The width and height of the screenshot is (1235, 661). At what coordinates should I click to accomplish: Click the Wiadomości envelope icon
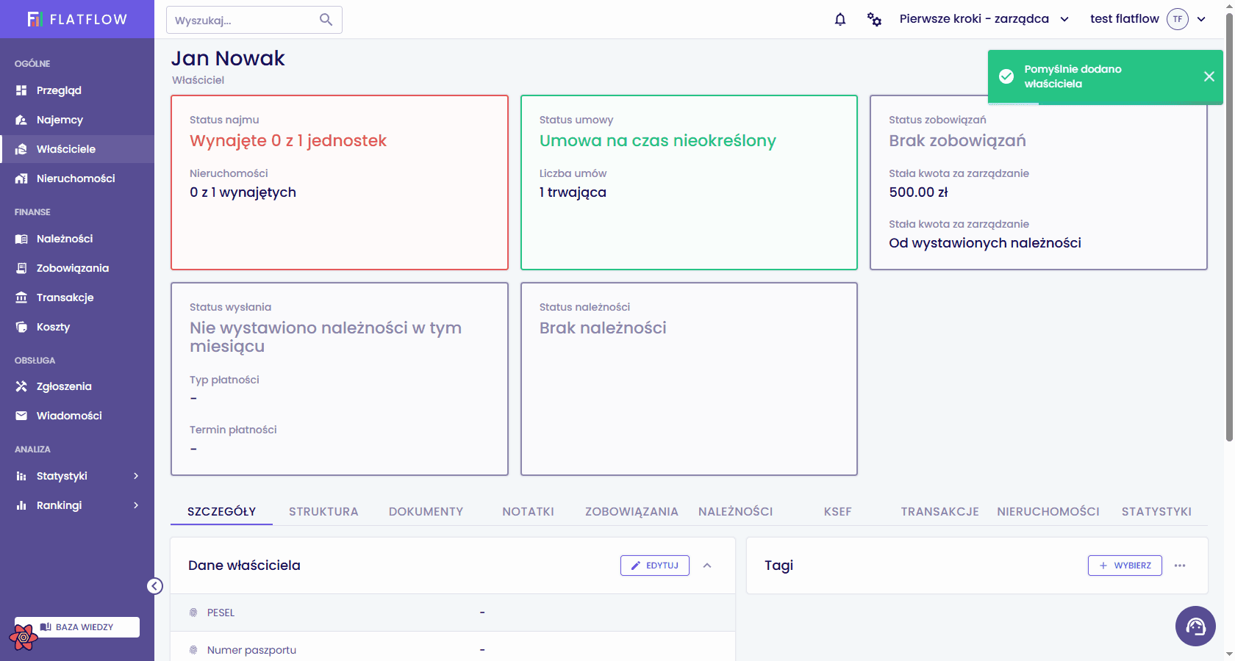(x=21, y=416)
